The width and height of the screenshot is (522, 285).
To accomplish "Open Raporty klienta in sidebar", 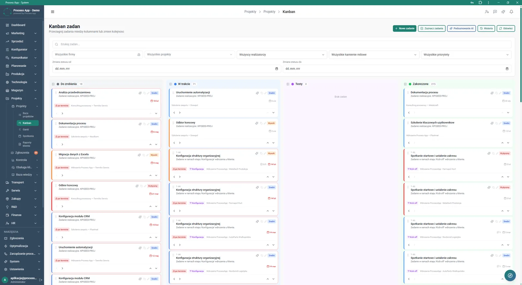I will pos(28,144).
